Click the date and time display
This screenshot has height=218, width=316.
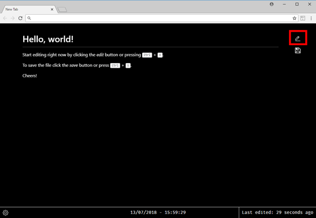[x=158, y=212]
